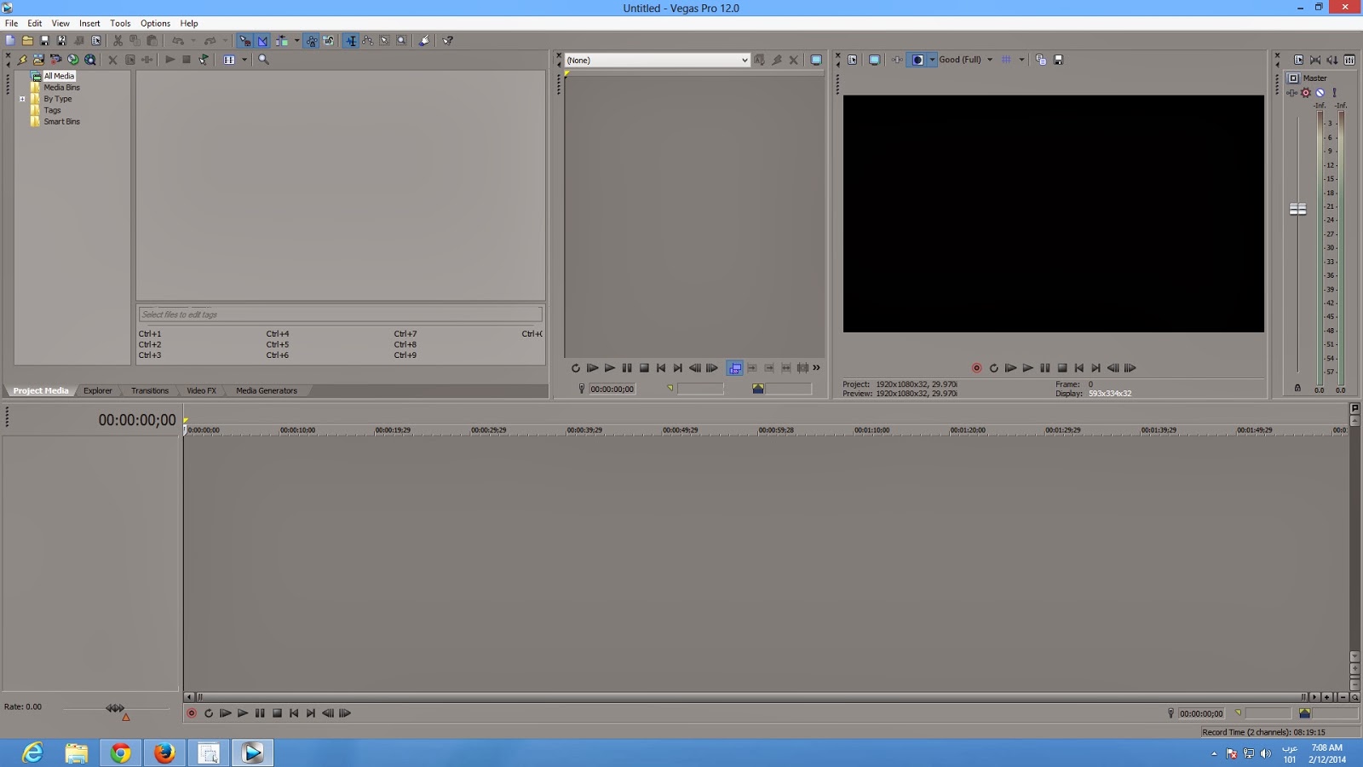Screen dimensions: 1363x767
Task: Open Master bus automation settings gear
Action: tap(1306, 93)
